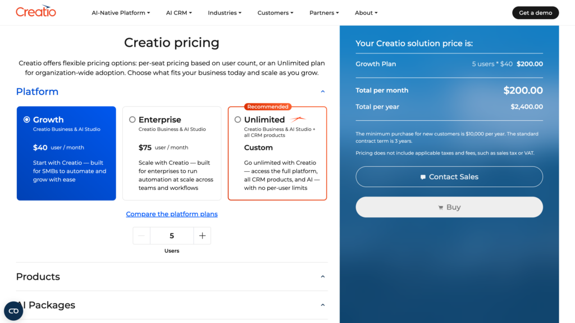This screenshot has height=323, width=575.
Task: Collapse the Platform section chevron
Action: tap(323, 92)
